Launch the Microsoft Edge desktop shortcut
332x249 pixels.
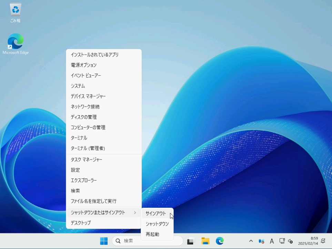pos(16,40)
